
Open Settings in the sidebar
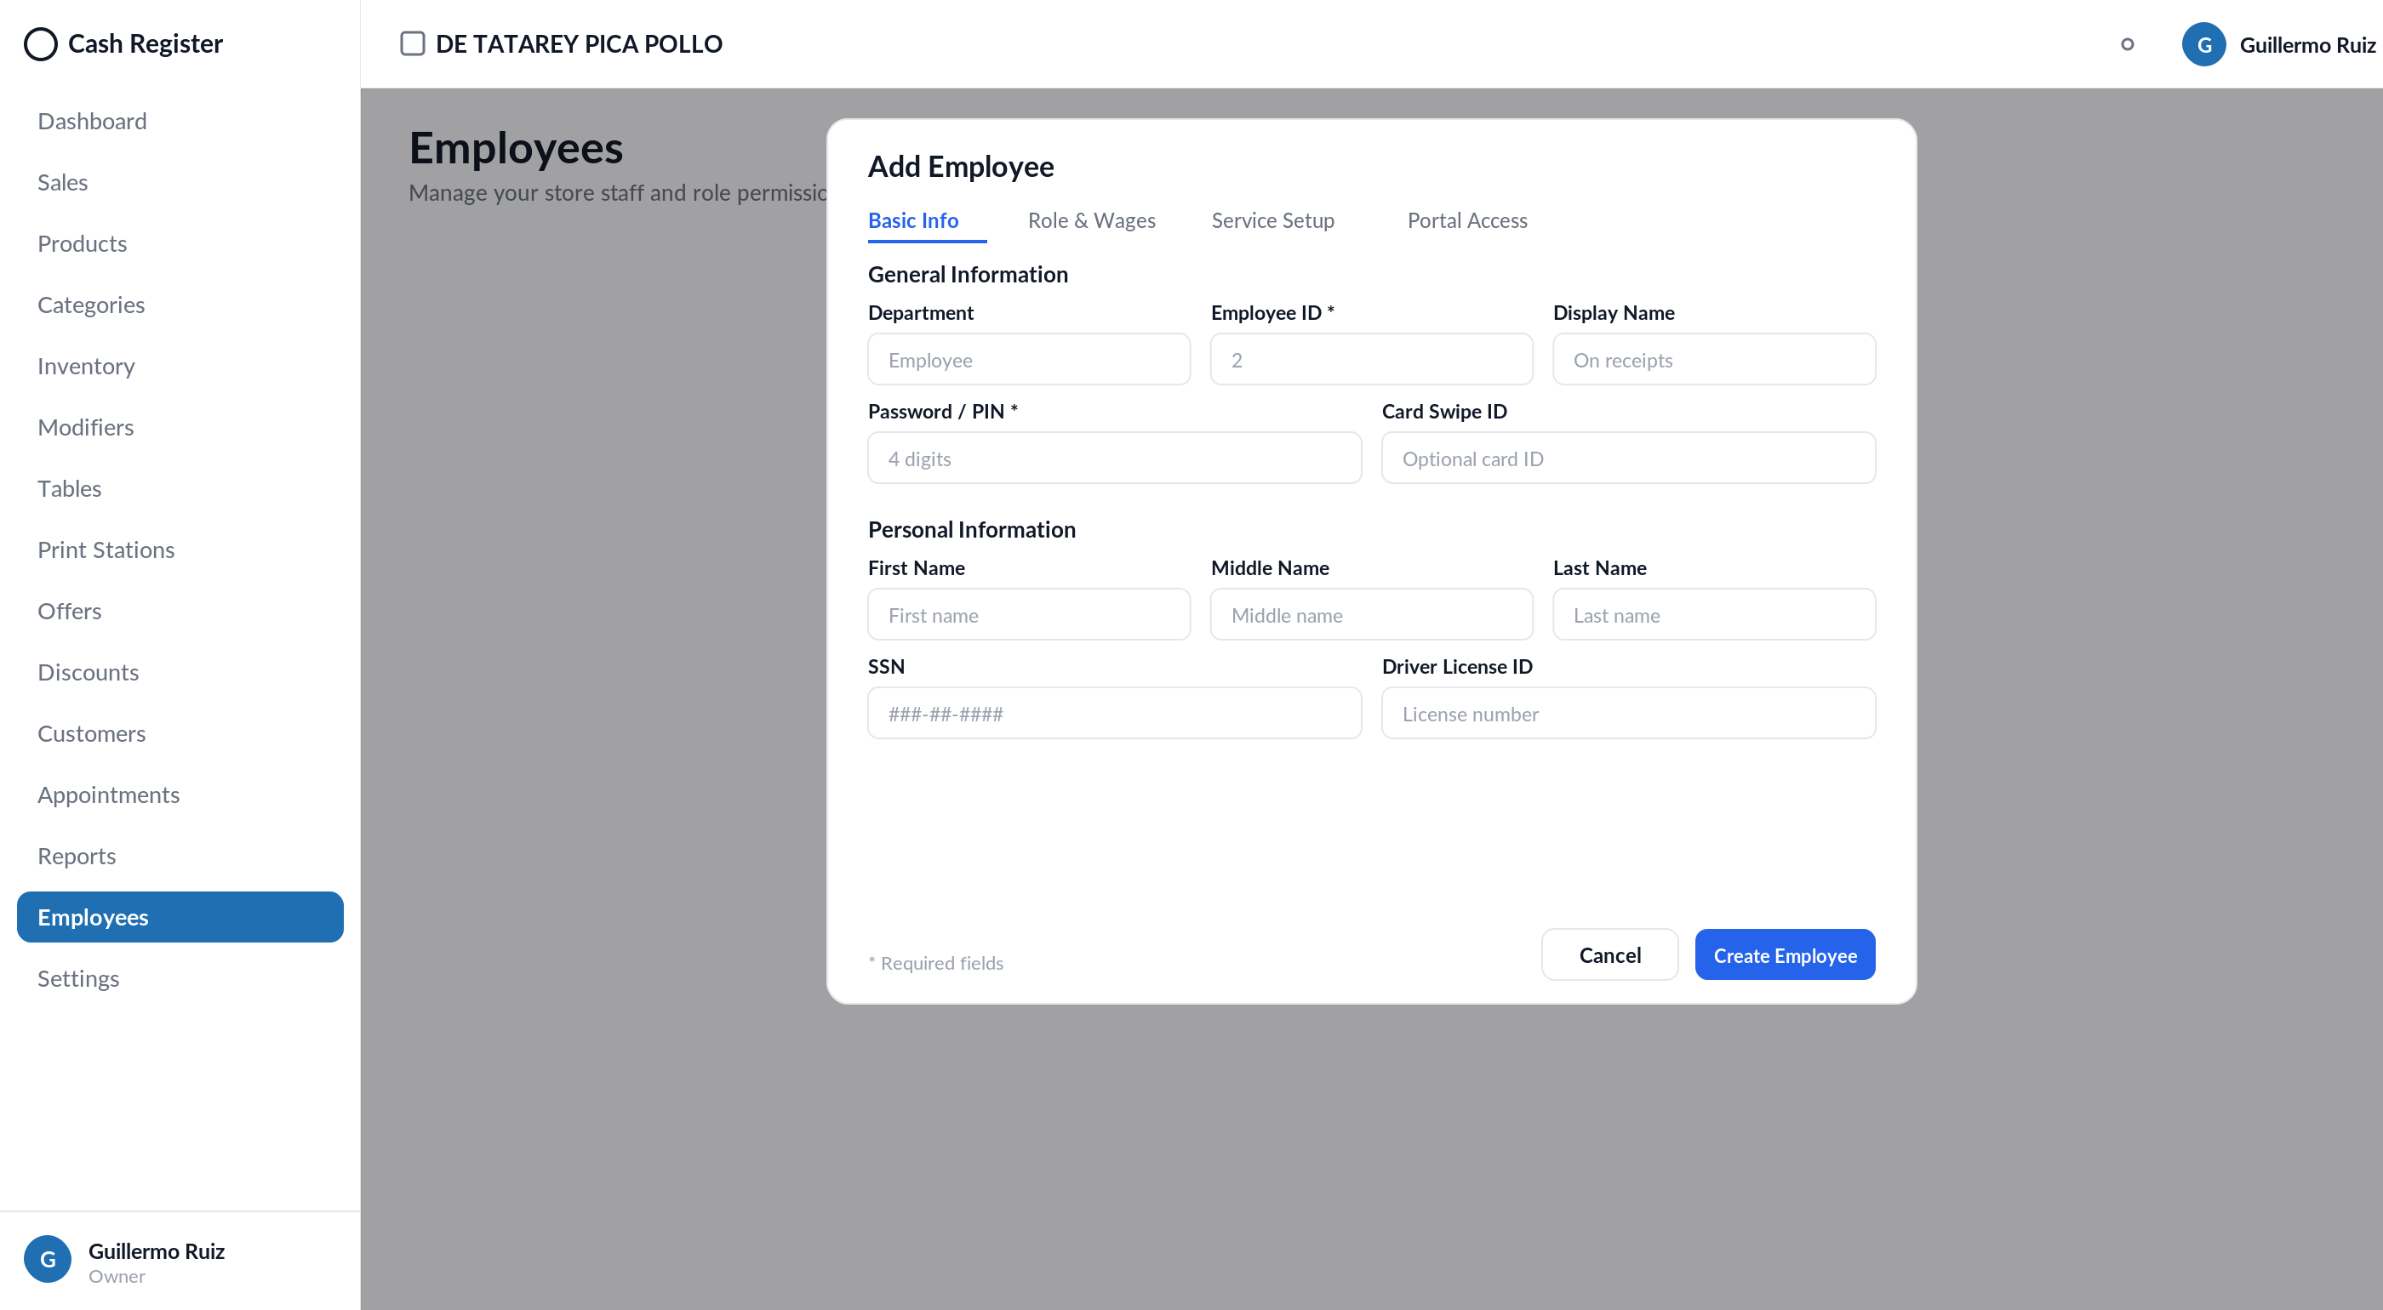click(180, 978)
